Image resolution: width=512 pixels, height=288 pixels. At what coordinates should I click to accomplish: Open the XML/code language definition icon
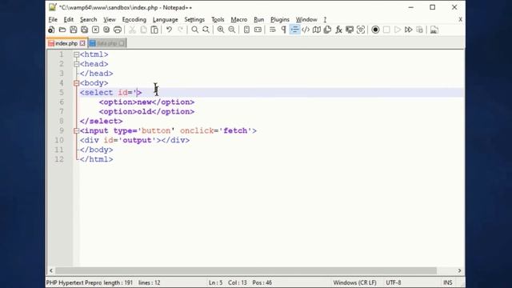pyautogui.click(x=306, y=30)
